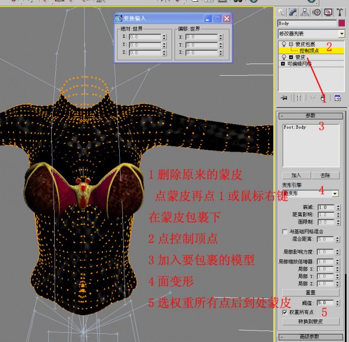Select Foot:Body entry in list
Screen dimensions: 349x342
pyautogui.click(x=295, y=127)
